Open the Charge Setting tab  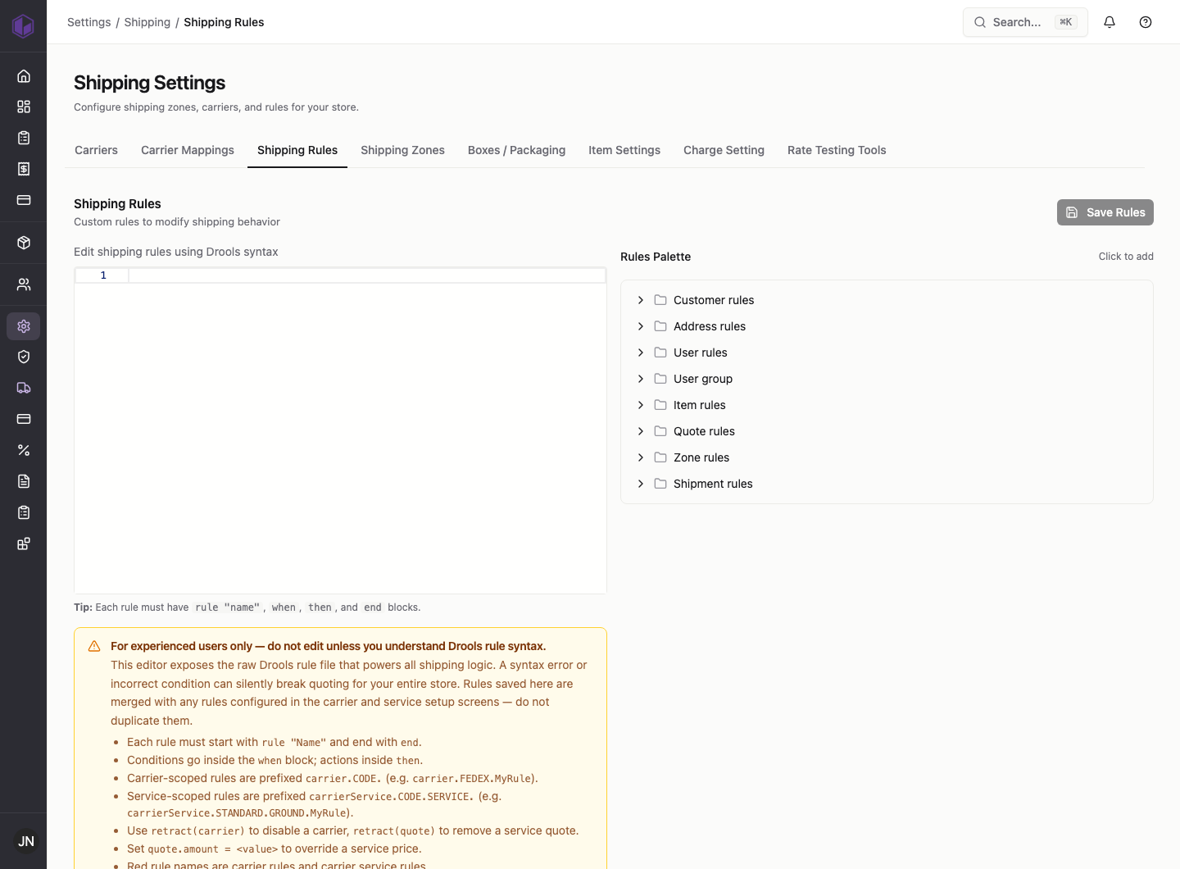click(x=724, y=150)
